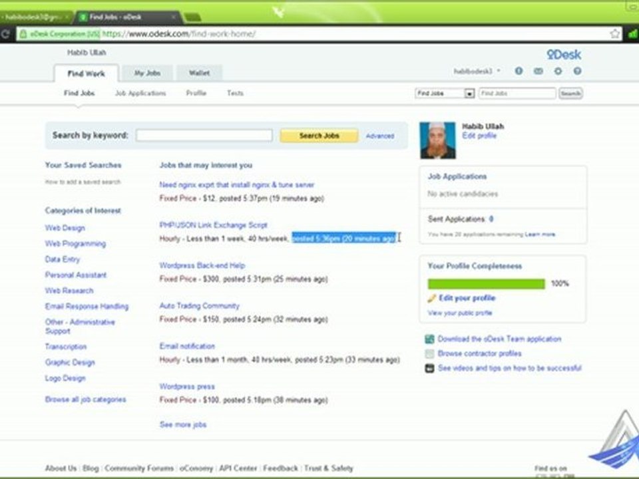
Task: Open the oDesk logo
Action: pos(564,55)
